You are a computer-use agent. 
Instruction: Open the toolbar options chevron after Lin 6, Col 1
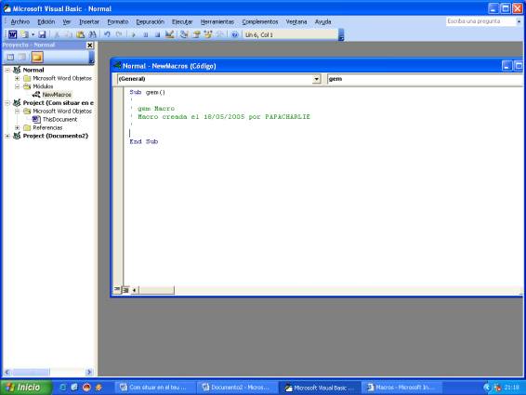coord(341,35)
